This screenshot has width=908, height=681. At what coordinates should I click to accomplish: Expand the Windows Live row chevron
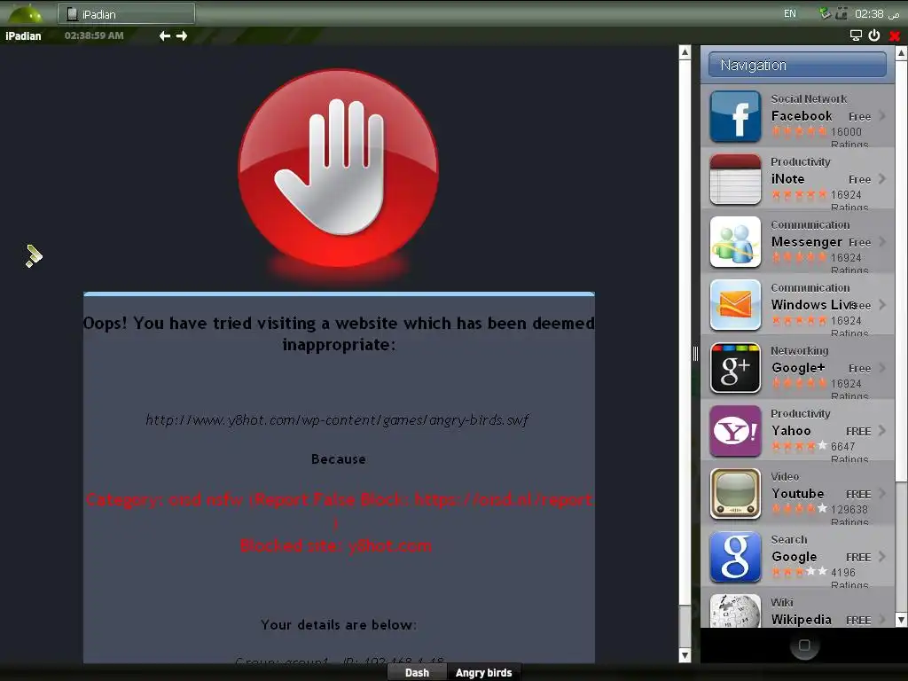point(882,305)
